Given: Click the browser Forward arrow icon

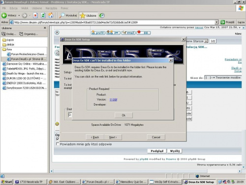Looking at the screenshot, I should coord(25,16).
